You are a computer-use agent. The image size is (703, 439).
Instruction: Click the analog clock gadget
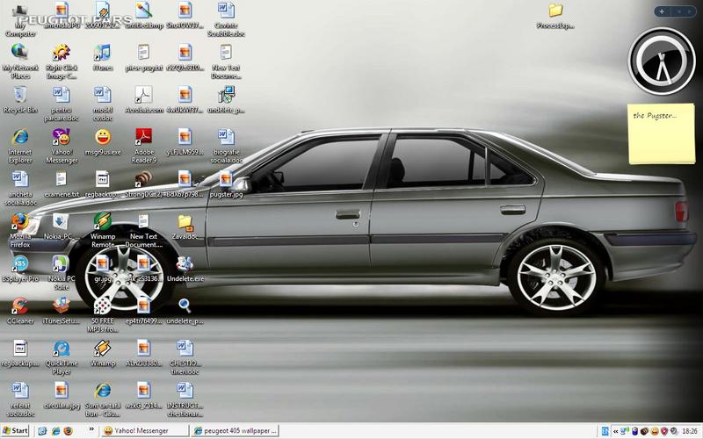click(662, 61)
